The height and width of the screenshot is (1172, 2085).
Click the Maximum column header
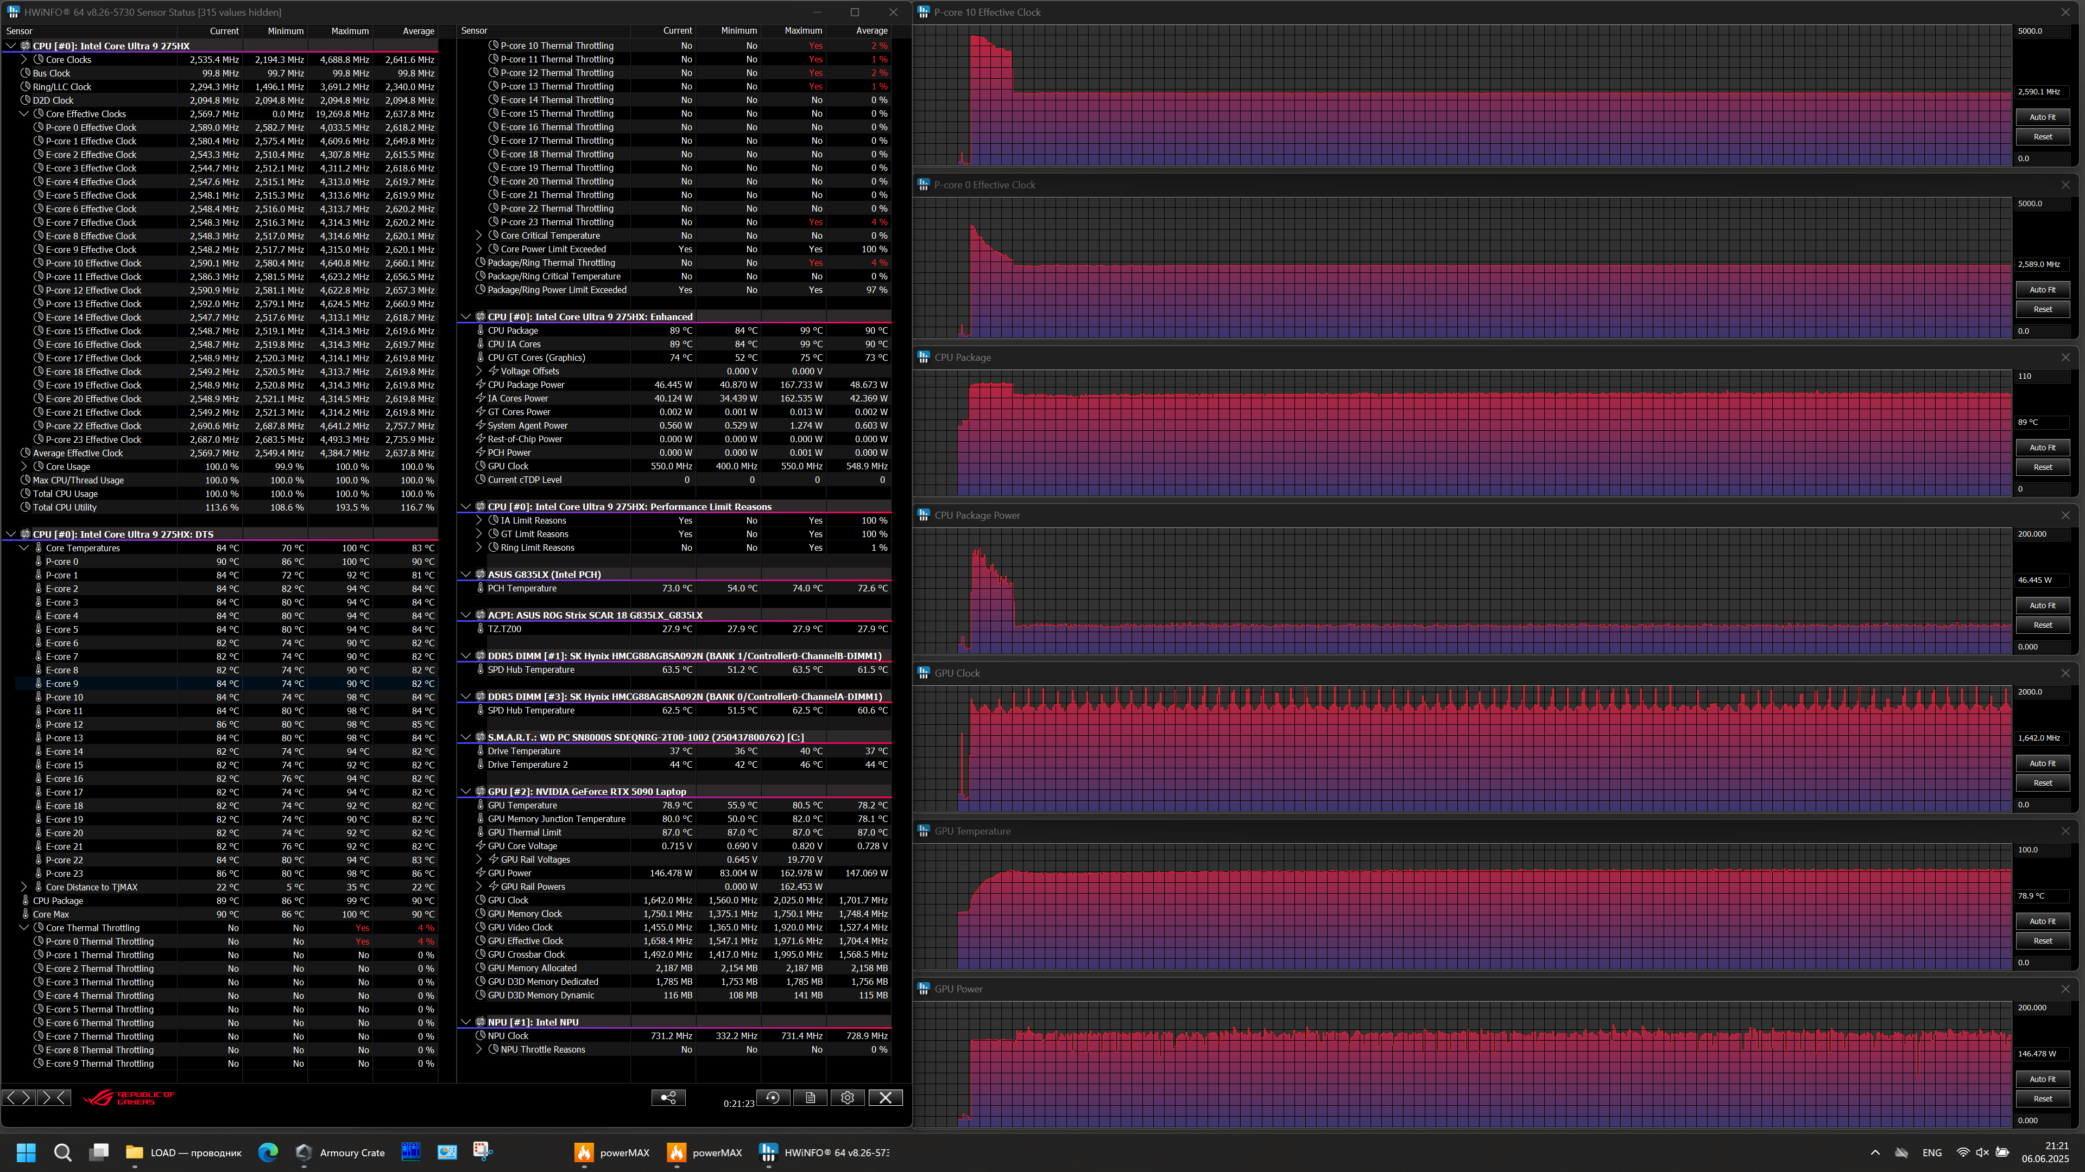350,31
